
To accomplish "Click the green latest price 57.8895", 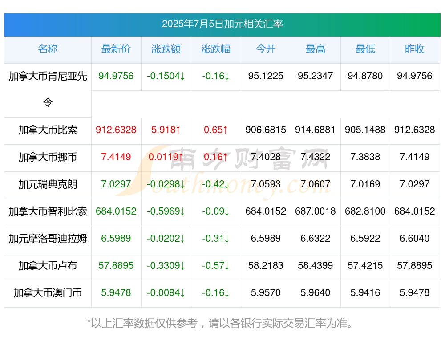I will click(x=116, y=266).
